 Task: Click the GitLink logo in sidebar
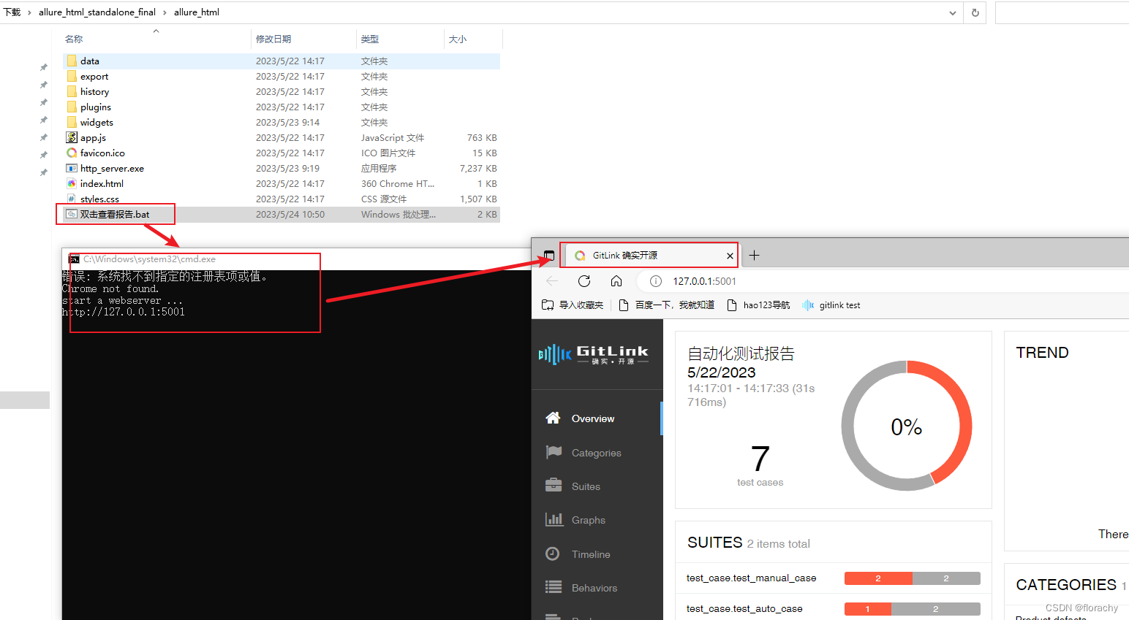pos(594,354)
